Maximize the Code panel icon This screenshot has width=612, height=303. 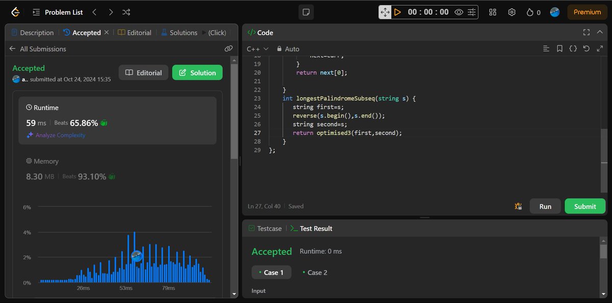586,33
